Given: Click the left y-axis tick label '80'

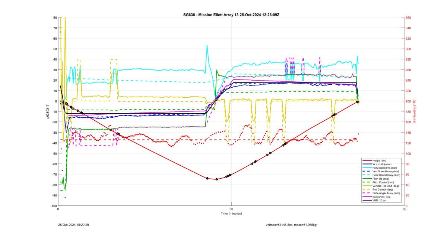Looking at the screenshot, I should tap(55, 17).
